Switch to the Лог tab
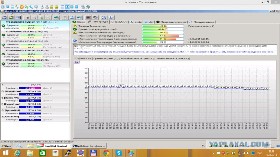 (x=149, y=22)
